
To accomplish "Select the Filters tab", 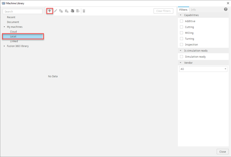I will 183,10.
